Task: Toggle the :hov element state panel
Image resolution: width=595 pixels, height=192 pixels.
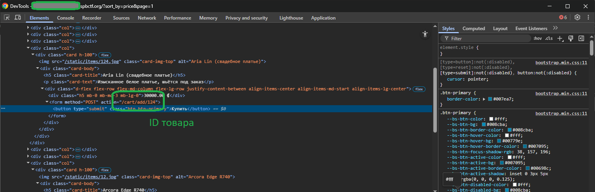Action: (x=537, y=38)
